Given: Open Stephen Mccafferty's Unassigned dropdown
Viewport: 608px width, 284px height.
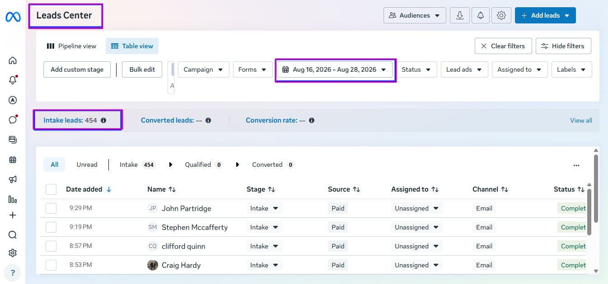Looking at the screenshot, I should tap(417, 227).
